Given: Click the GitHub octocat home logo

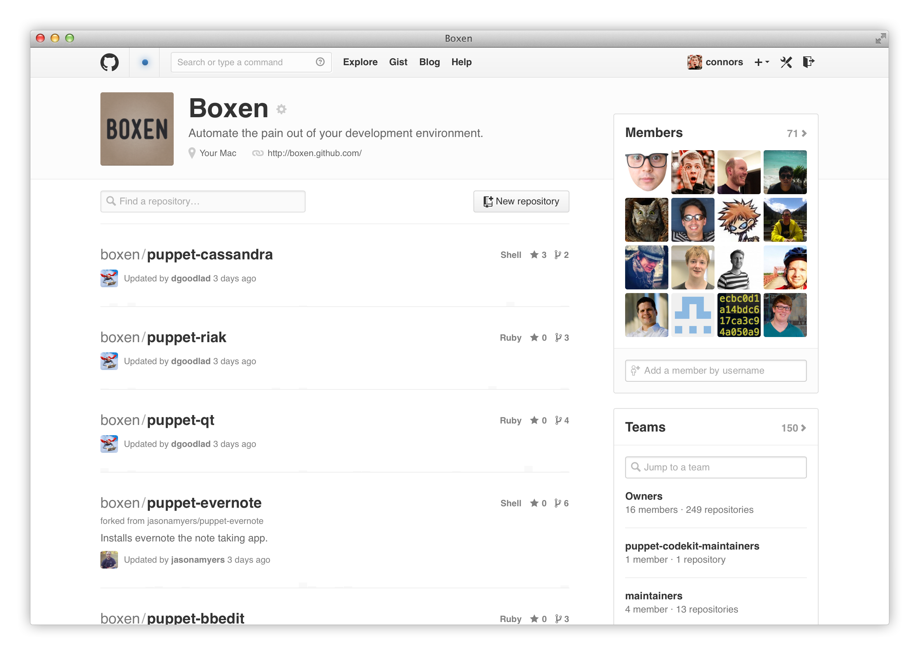Looking at the screenshot, I should coord(109,62).
